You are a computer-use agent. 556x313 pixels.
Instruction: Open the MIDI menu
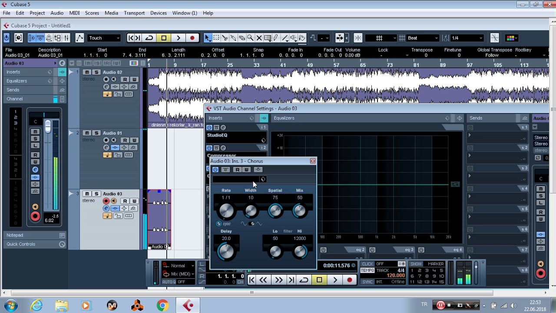[x=74, y=13]
